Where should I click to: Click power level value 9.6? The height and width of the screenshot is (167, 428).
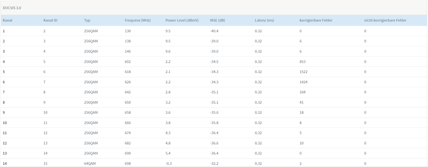point(168,52)
